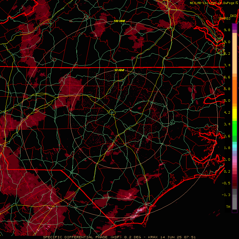Click the 9.0 value on color scale
The height and width of the screenshot is (239, 239).
tap(227, 42)
